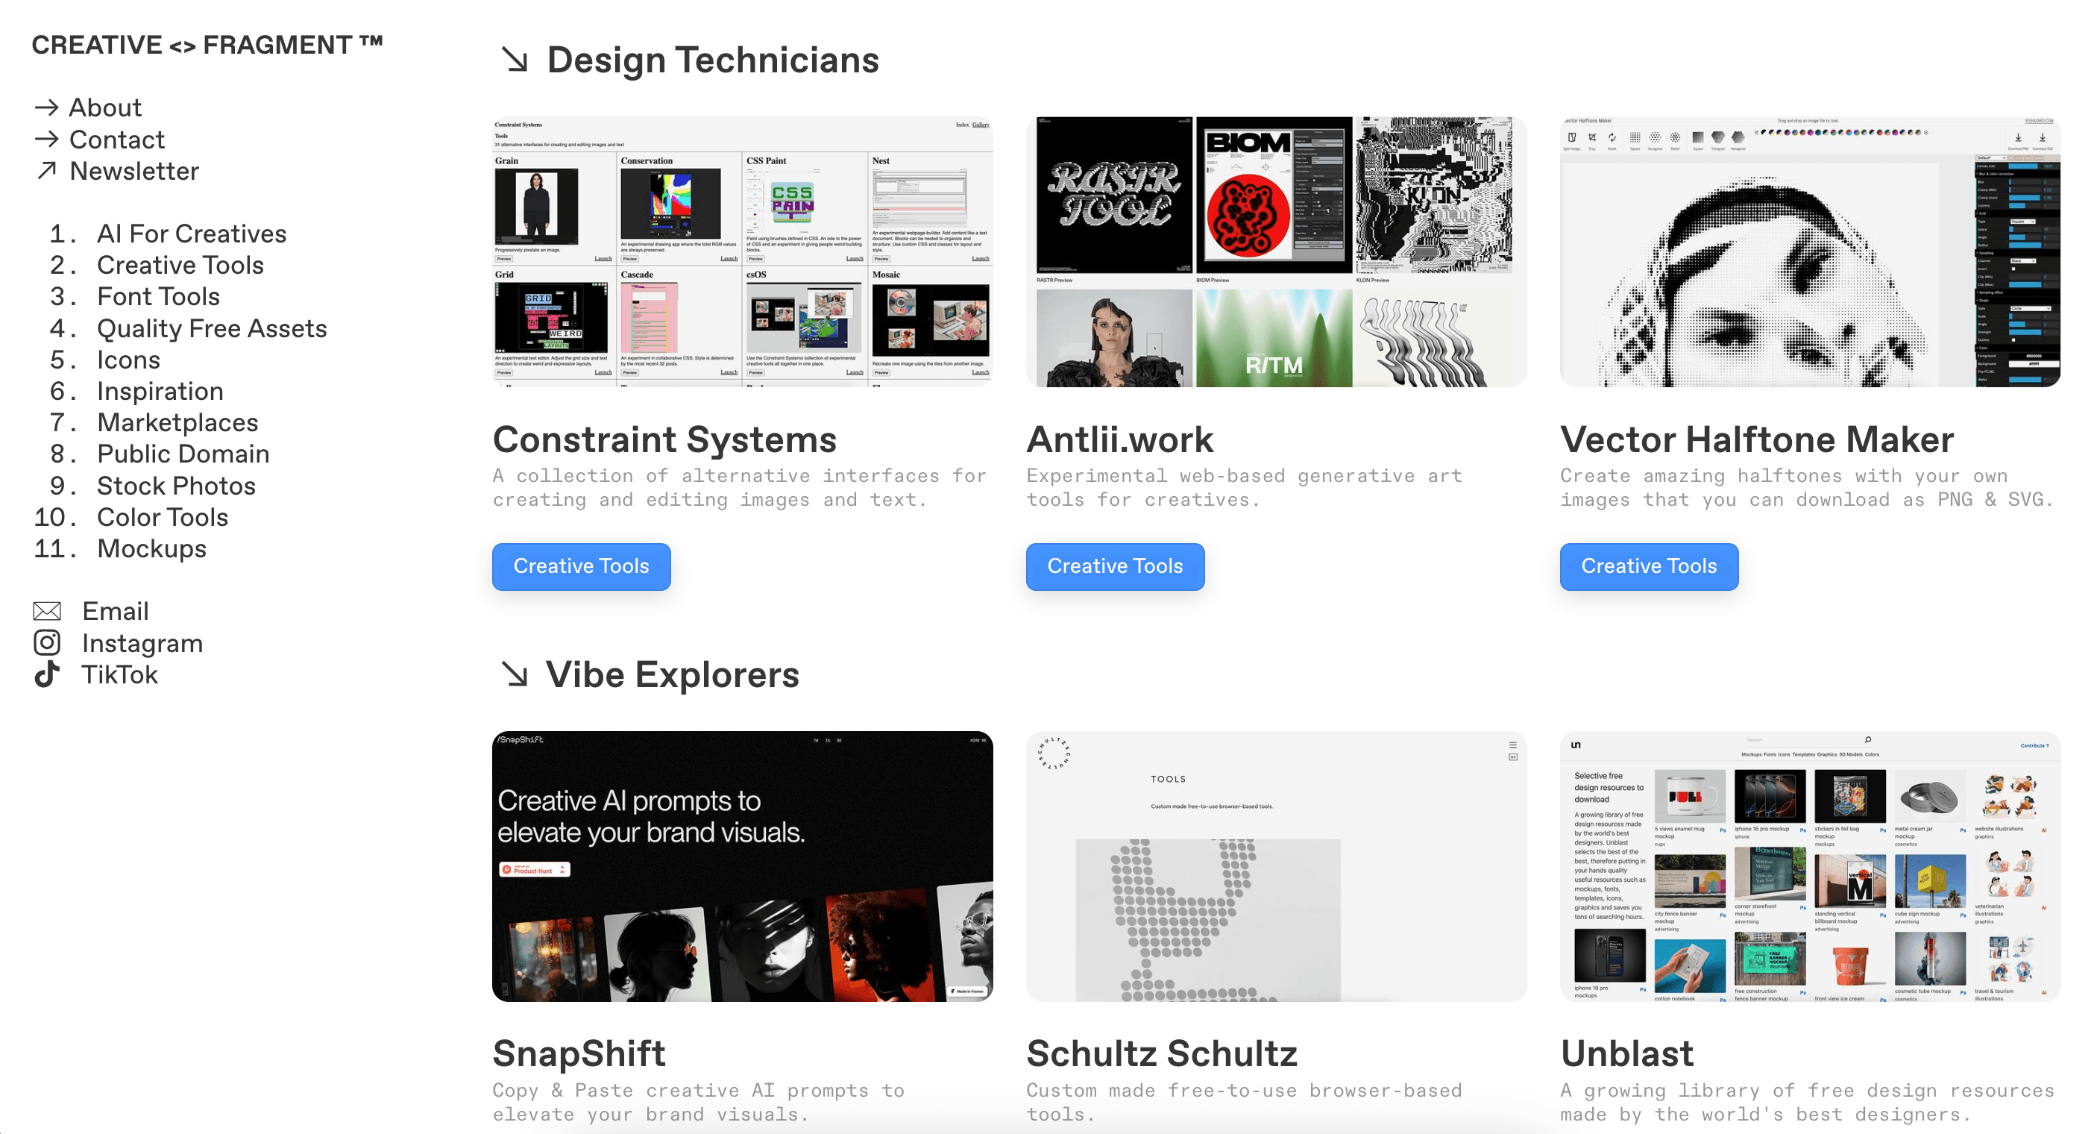The image size is (2094, 1134).
Task: Select Font Tools in the sidebar list
Action: pos(159,296)
